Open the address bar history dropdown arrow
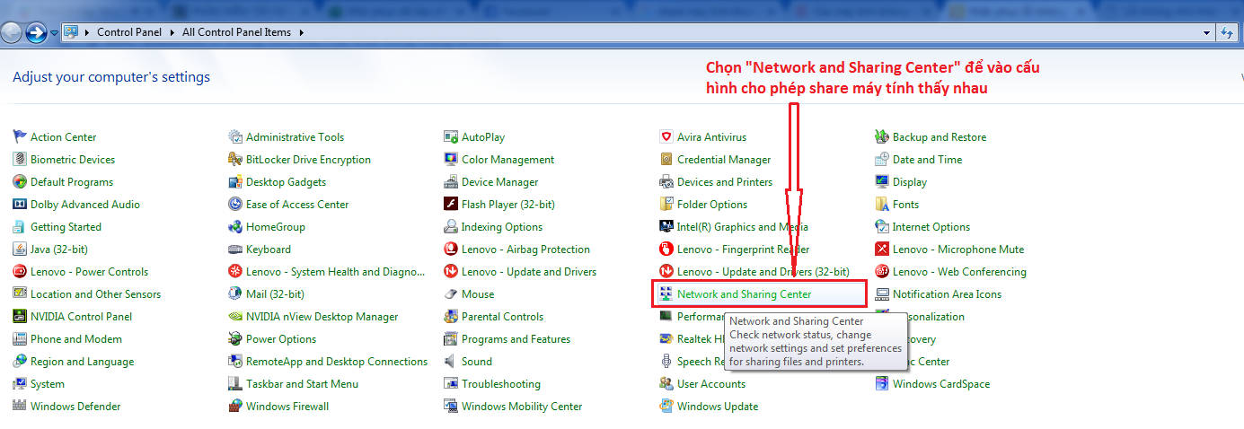 (1207, 32)
